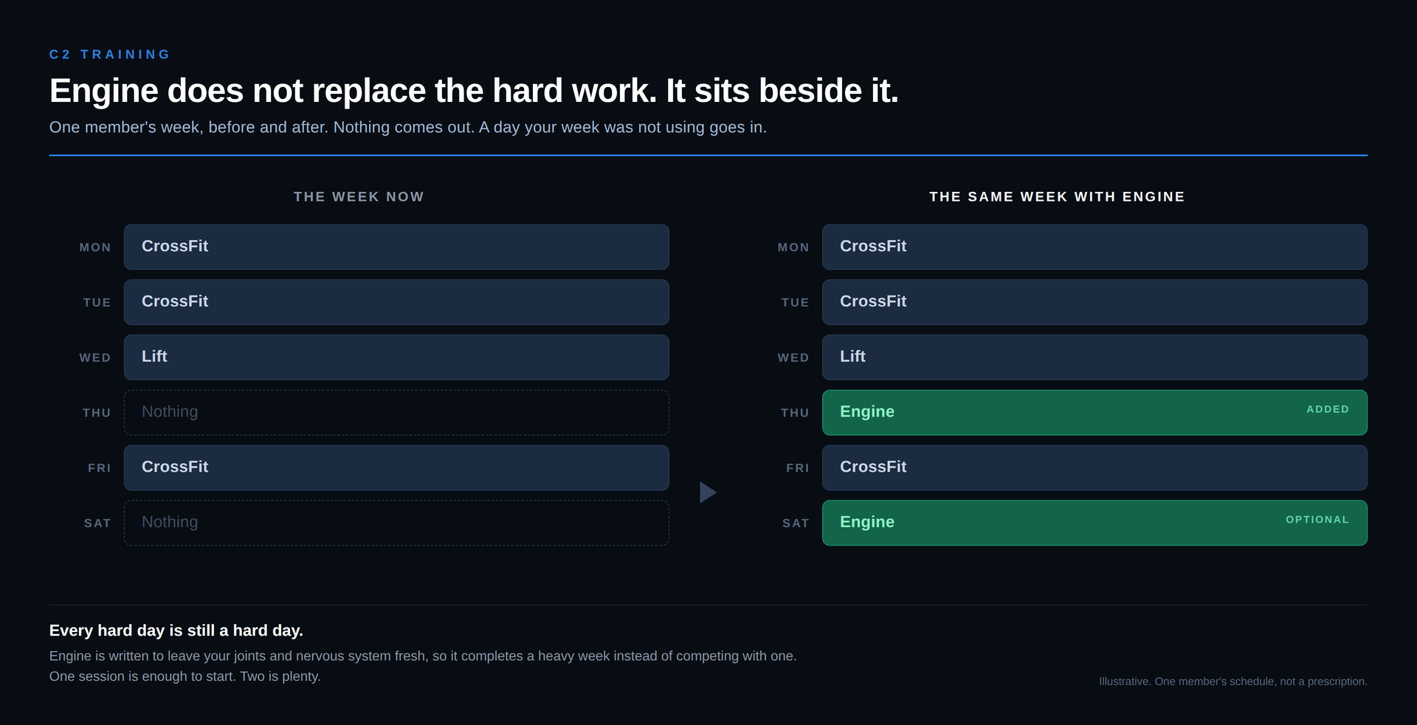Click the THE WEEK NOW column heading
The height and width of the screenshot is (725, 1417).
(359, 197)
